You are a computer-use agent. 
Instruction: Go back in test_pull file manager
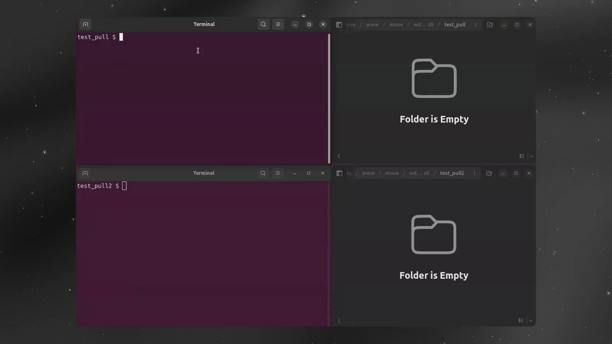339,156
